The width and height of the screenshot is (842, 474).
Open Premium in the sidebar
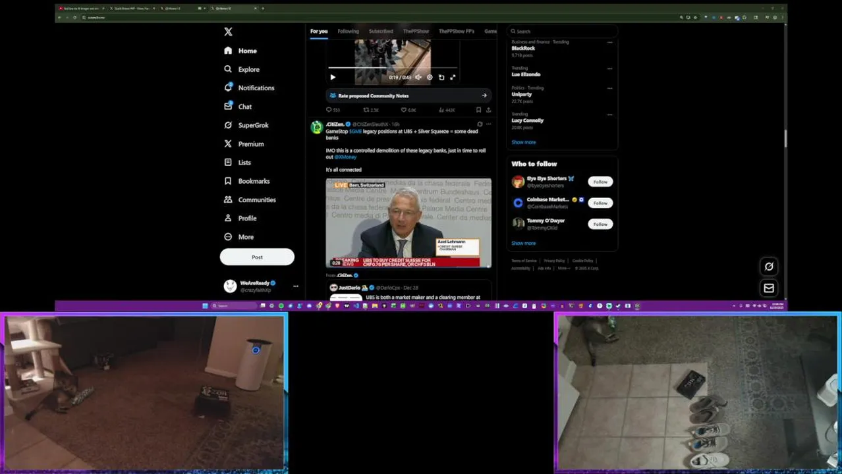[x=244, y=144]
